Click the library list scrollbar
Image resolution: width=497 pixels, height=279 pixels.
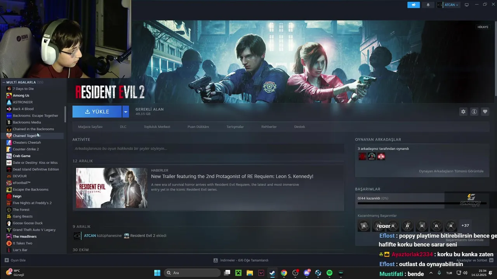click(x=65, y=114)
